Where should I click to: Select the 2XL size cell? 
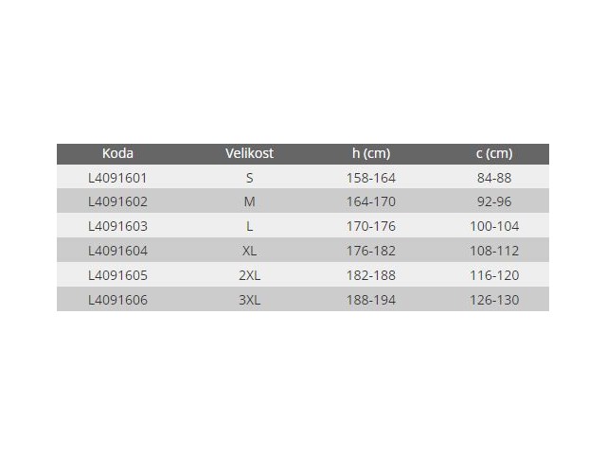[249, 275]
